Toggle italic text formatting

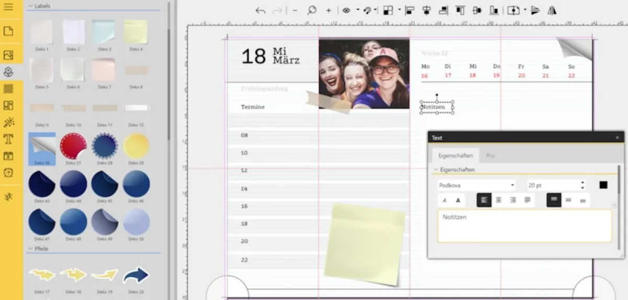(x=445, y=200)
